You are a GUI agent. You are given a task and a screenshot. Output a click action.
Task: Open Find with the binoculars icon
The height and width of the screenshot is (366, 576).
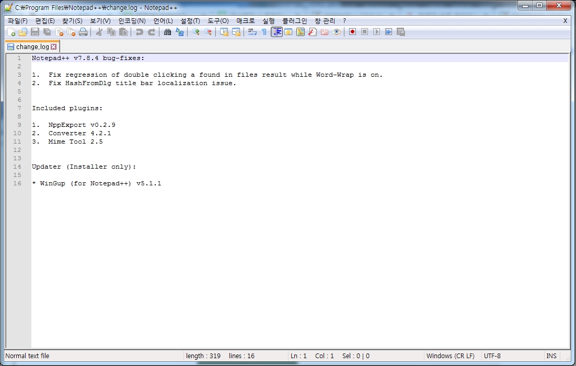tap(167, 32)
